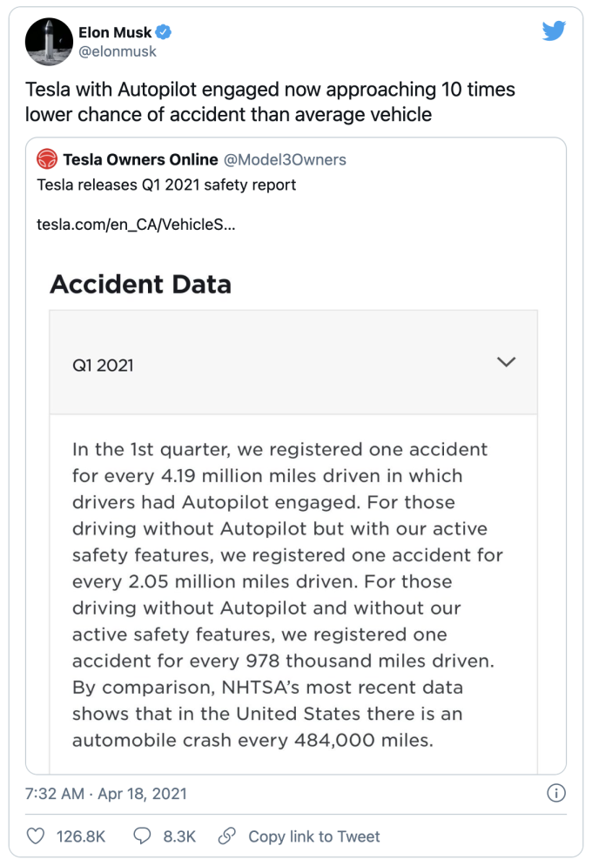Click the copy link chain icon
Image resolution: width=592 pixels, height=866 pixels.
(226, 836)
